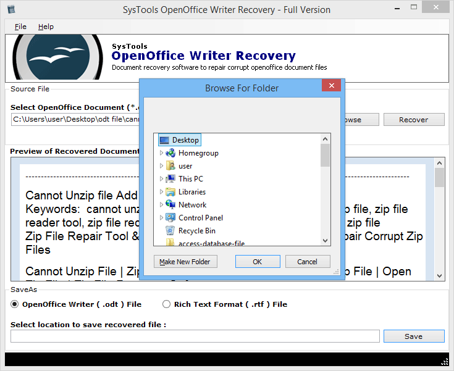Select This PC in the tree
Screen dimensions: 454x371
[x=191, y=179]
